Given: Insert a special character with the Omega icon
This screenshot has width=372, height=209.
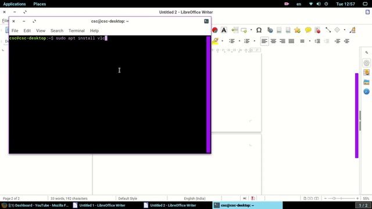Looking at the screenshot, I should tap(259, 30).
